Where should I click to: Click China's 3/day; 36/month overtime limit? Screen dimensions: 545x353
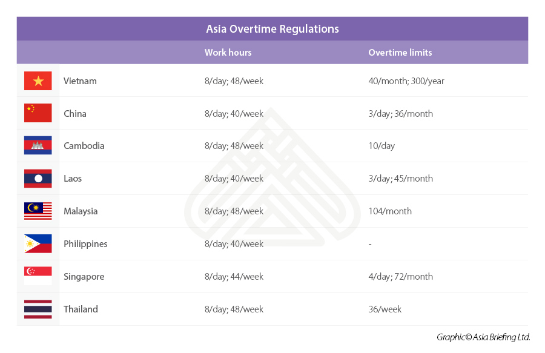[400, 114]
